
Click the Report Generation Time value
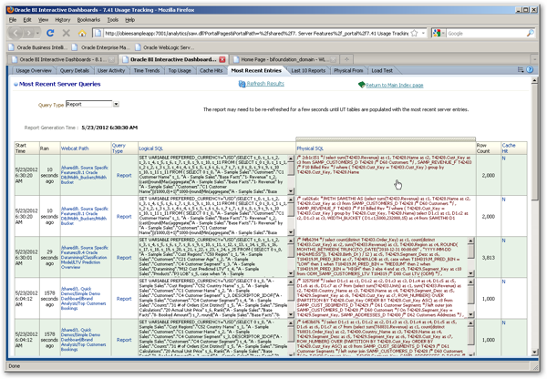[109, 128]
